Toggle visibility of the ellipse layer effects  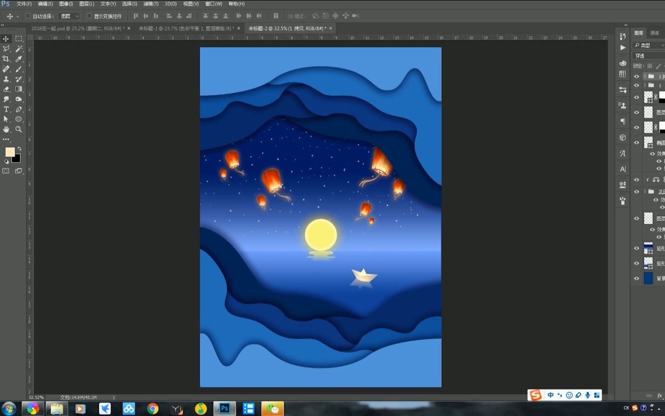[x=652, y=154]
